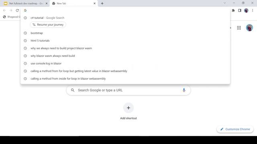Select 'why we always need to build project blazor wasm'
The width and height of the screenshot is (257, 144).
125,48
